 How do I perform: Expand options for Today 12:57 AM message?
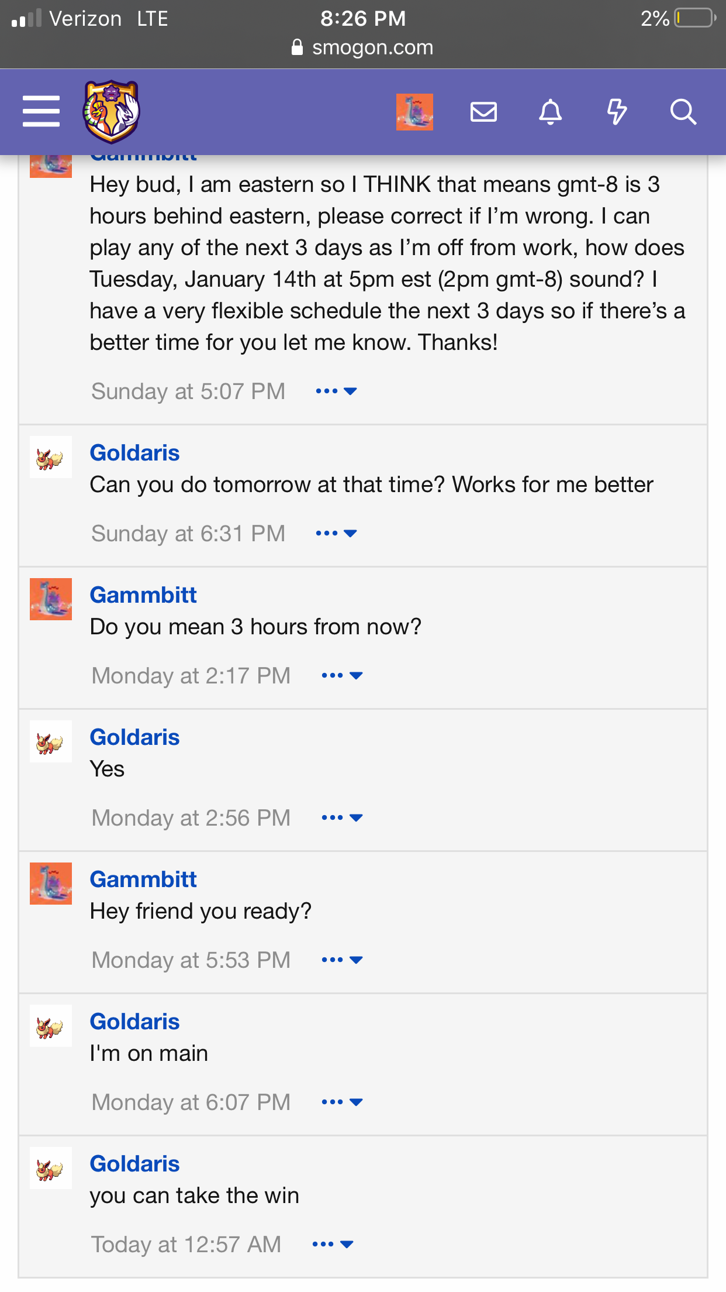[333, 1244]
